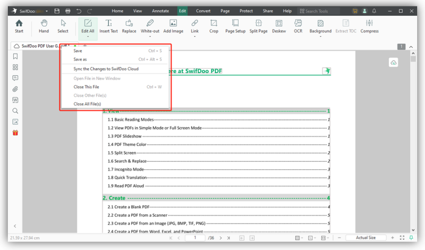Open the comments sidebar panel

tap(15, 78)
